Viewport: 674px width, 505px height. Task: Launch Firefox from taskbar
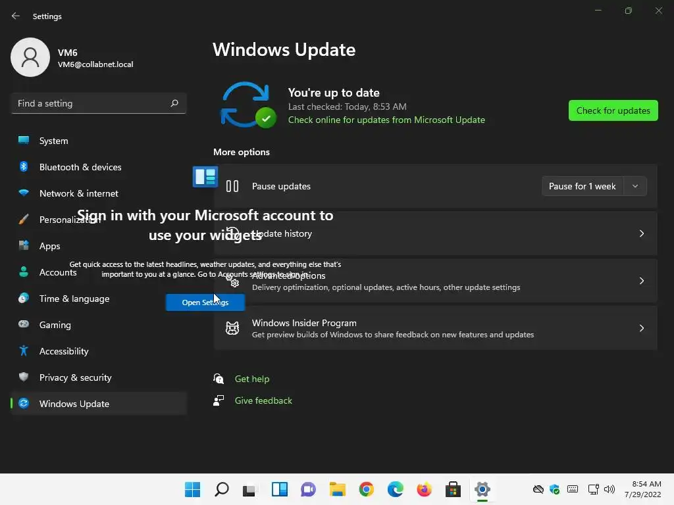click(425, 489)
